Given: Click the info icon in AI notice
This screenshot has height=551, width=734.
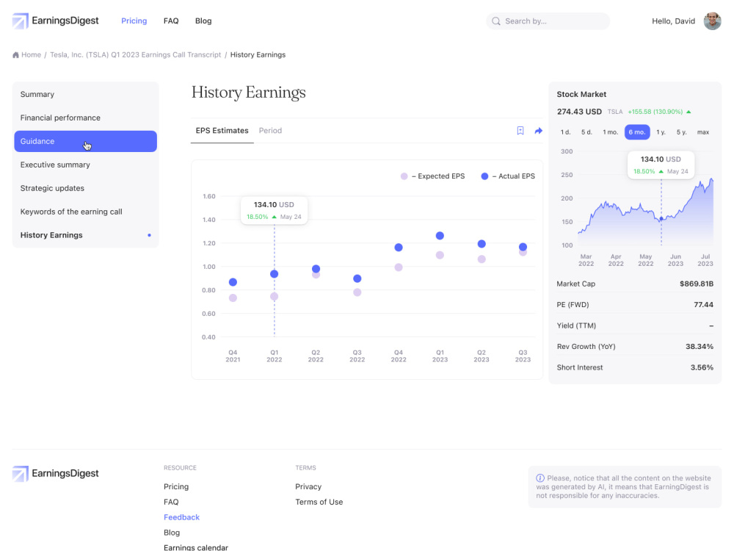Looking at the screenshot, I should (x=540, y=478).
